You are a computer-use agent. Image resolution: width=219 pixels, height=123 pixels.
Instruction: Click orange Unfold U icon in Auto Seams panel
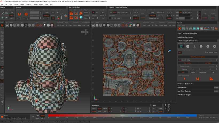(198, 79)
